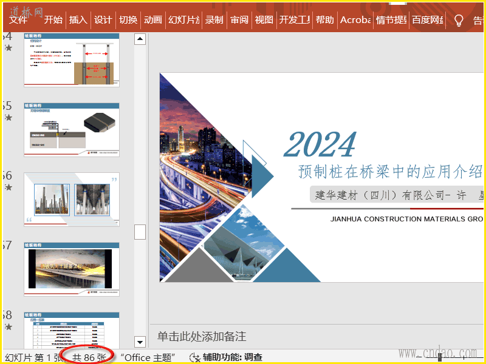Click the animation star icon beside slide 54

click(9, 48)
